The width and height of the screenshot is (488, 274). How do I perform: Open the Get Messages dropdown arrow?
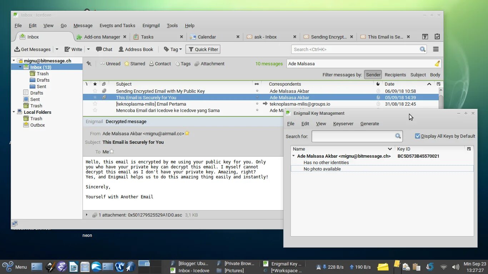coord(57,49)
